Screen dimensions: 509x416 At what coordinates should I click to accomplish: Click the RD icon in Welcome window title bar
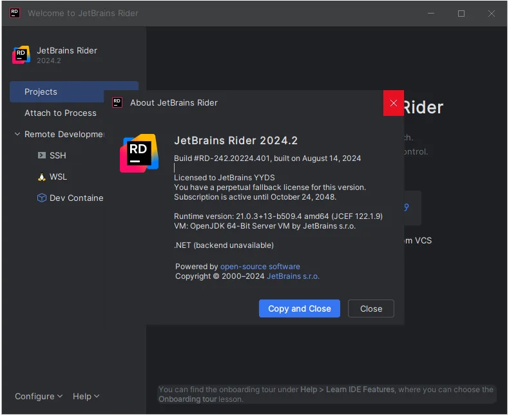15,13
